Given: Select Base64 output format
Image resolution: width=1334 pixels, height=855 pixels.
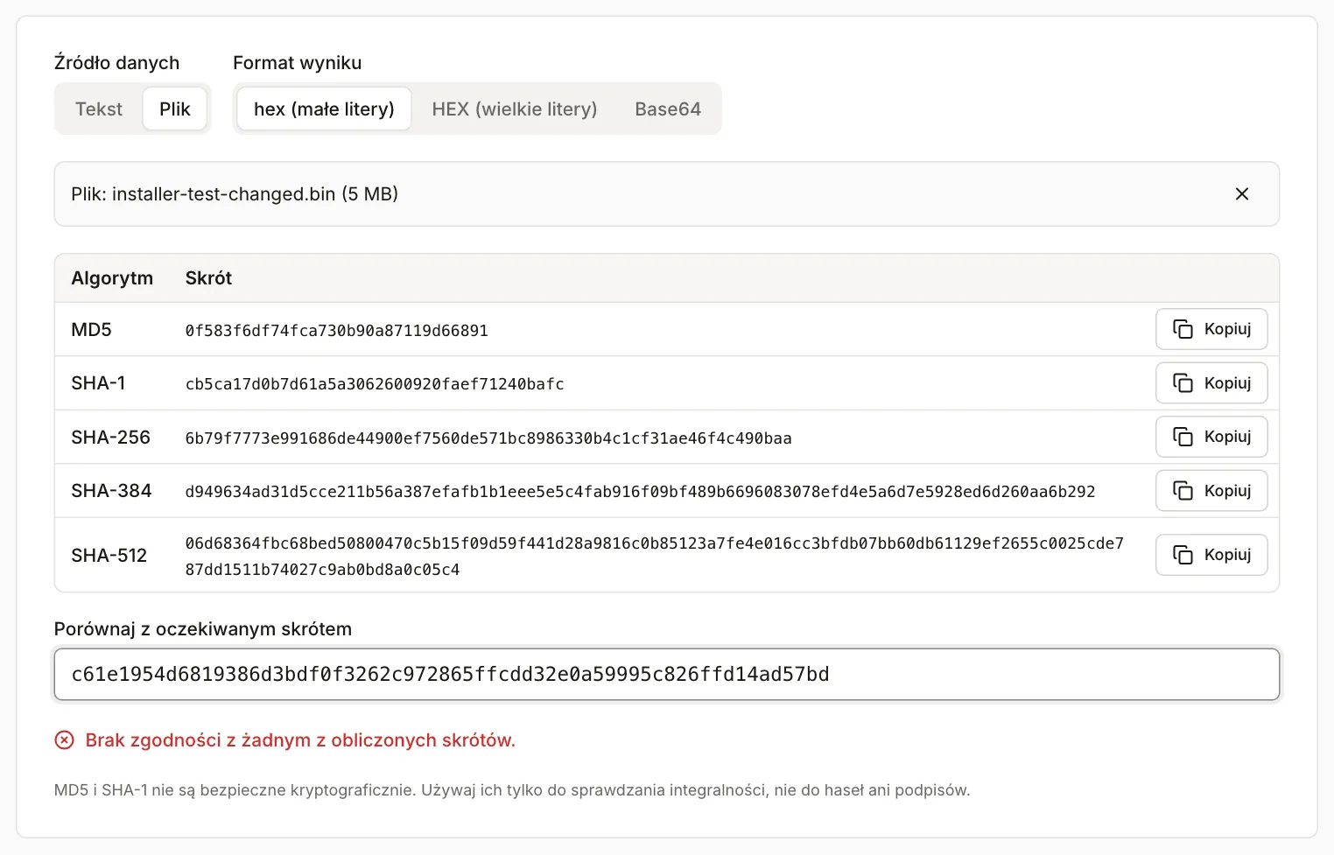Looking at the screenshot, I should 668,109.
